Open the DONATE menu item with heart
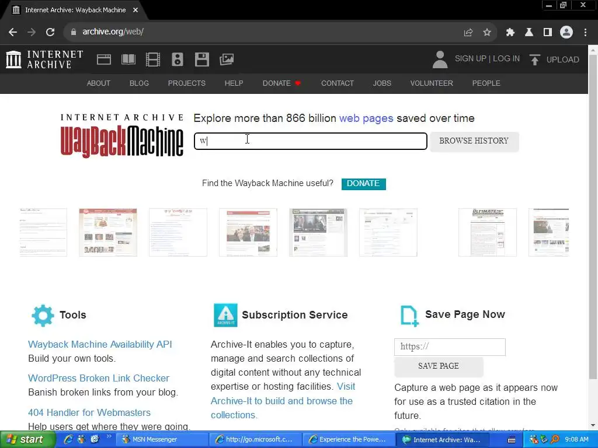This screenshot has width=598, height=448. point(282,83)
